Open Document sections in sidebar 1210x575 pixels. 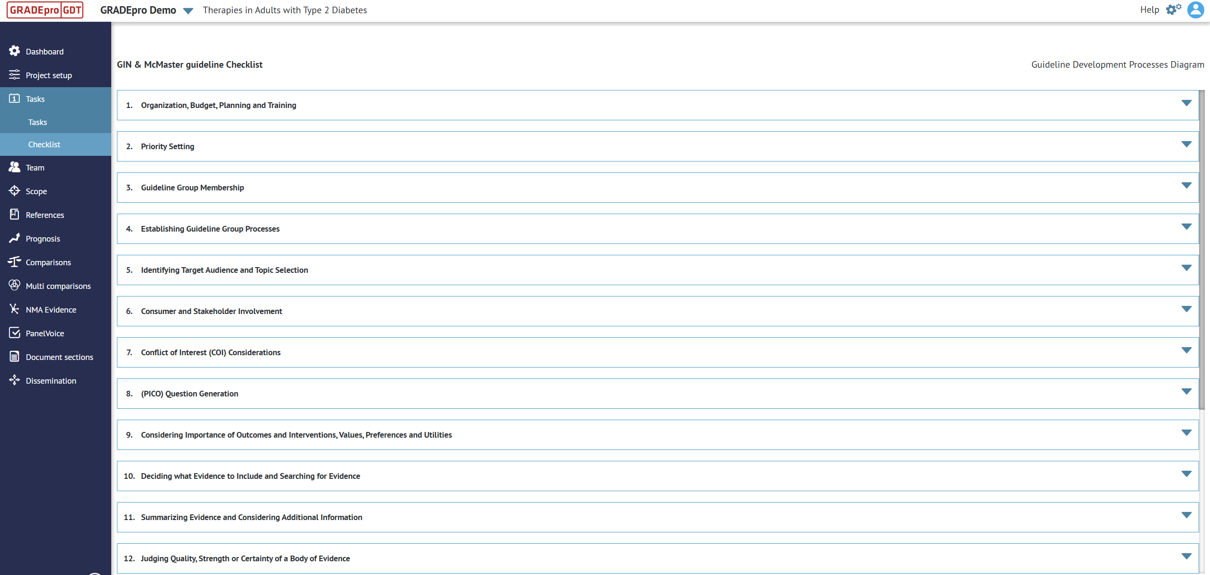click(x=59, y=357)
